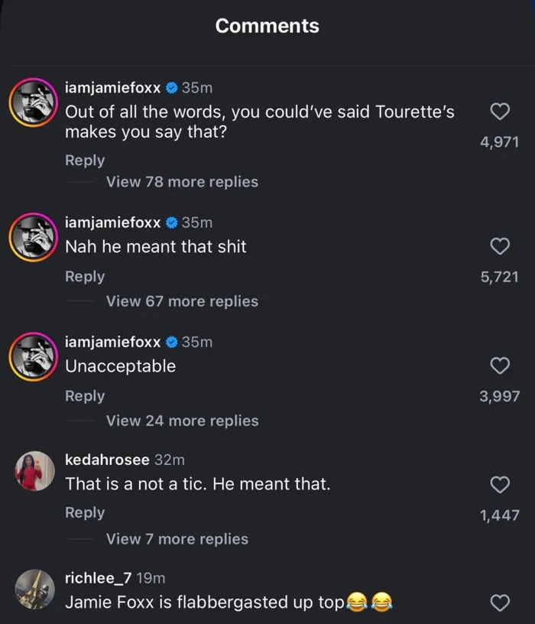Reply to the "Unacceptable" comment
This screenshot has width=535, height=624.
pos(85,396)
